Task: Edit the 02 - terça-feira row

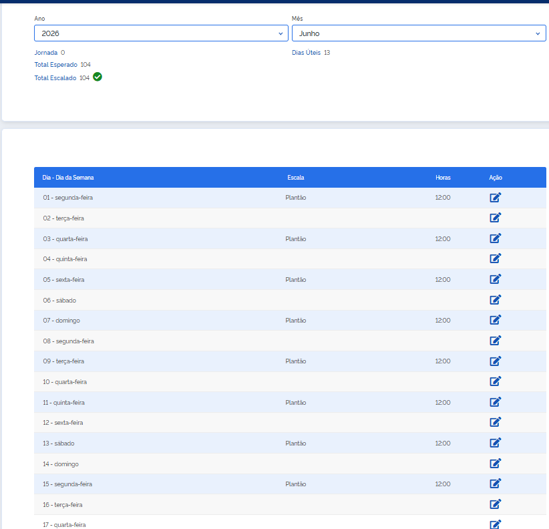Action: pos(495,218)
